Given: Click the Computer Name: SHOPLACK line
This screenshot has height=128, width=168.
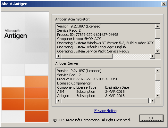Looking at the screenshot, I should point(79,39).
